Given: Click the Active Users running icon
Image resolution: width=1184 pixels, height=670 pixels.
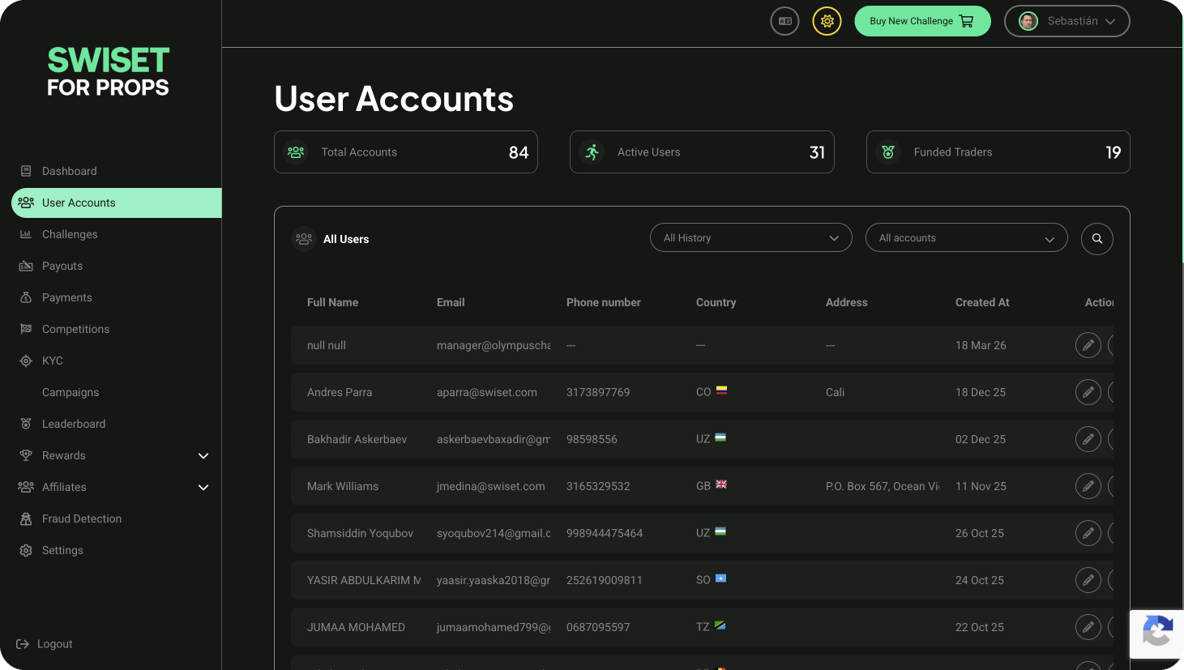Looking at the screenshot, I should 592,152.
